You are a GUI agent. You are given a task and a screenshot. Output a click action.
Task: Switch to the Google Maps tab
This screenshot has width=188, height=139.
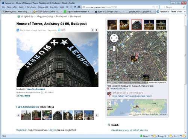coord(109,12)
